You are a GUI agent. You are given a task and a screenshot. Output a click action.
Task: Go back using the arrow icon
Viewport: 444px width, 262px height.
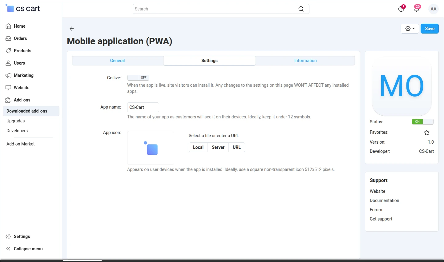click(x=72, y=29)
